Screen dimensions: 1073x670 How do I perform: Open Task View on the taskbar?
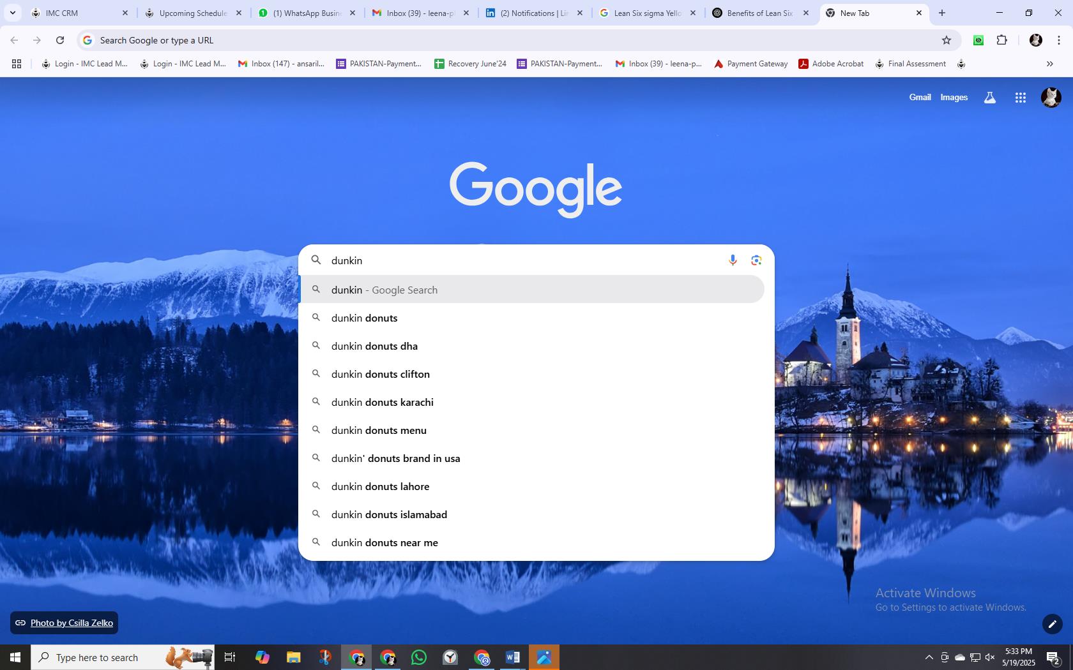230,657
